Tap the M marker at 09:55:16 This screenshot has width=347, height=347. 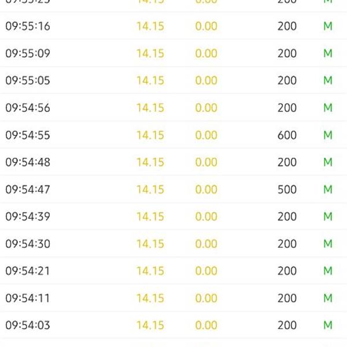click(x=328, y=27)
